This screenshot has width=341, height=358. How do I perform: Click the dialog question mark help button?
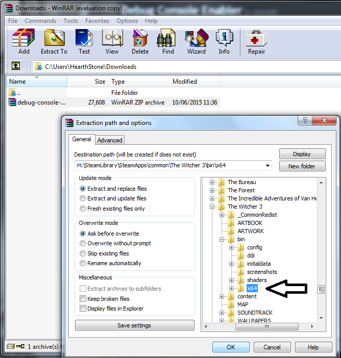305,120
